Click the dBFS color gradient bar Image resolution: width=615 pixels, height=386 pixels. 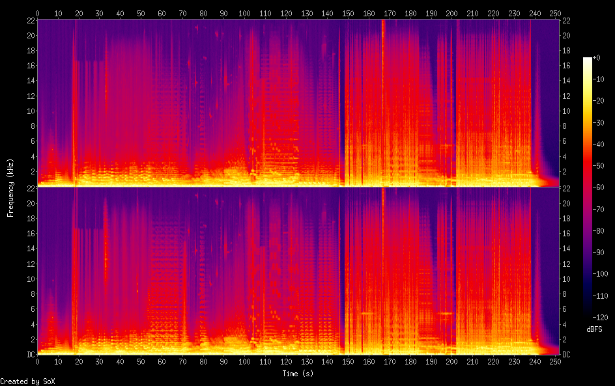[587, 187]
